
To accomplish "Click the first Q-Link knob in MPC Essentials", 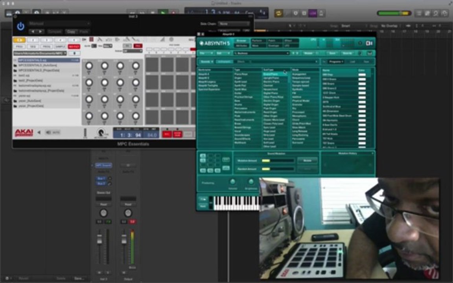I will [89, 66].
